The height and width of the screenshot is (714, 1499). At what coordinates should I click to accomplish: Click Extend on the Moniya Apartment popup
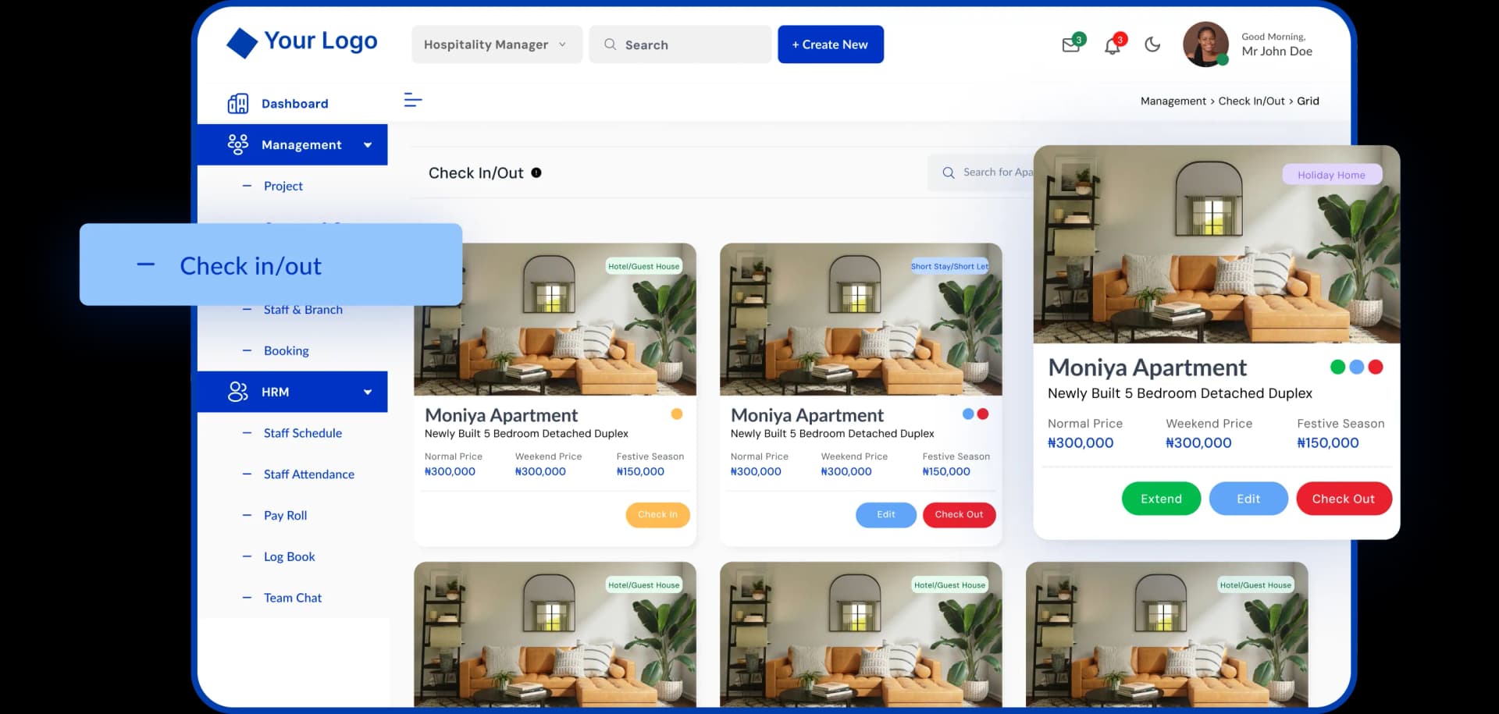(1160, 498)
